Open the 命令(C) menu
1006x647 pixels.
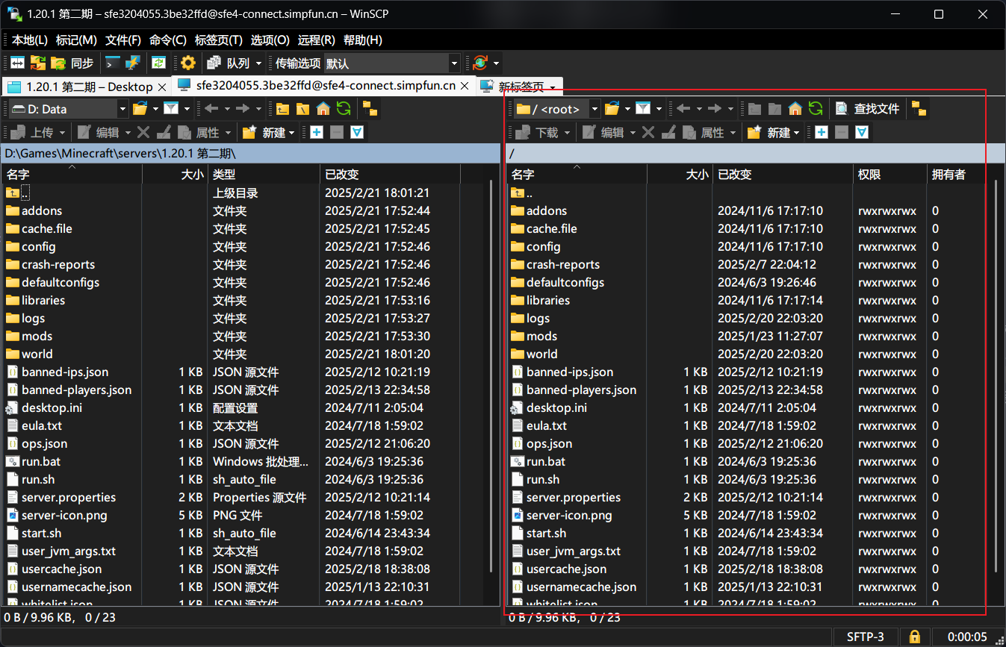coord(167,40)
